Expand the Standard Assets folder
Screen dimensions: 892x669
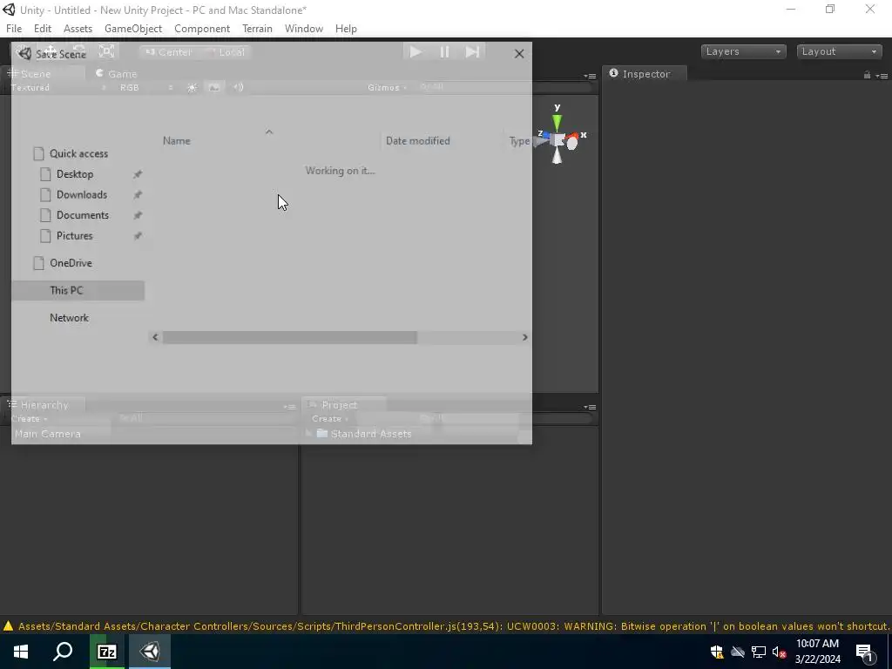coord(309,434)
